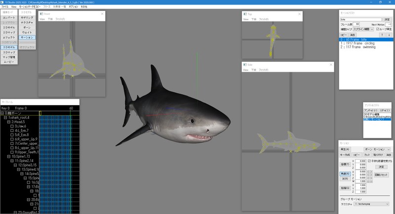
Task: Click the キー作成 button
Action: coord(345,155)
